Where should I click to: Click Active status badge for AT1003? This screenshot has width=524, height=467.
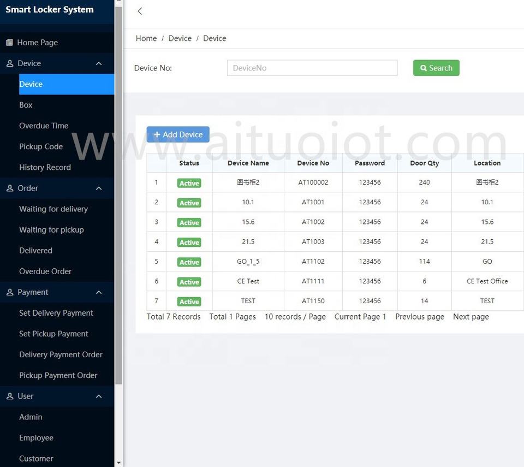pos(189,242)
